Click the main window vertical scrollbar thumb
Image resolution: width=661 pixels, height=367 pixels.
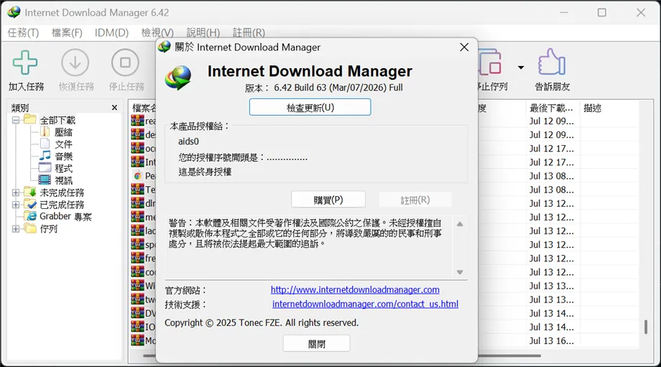click(646, 327)
